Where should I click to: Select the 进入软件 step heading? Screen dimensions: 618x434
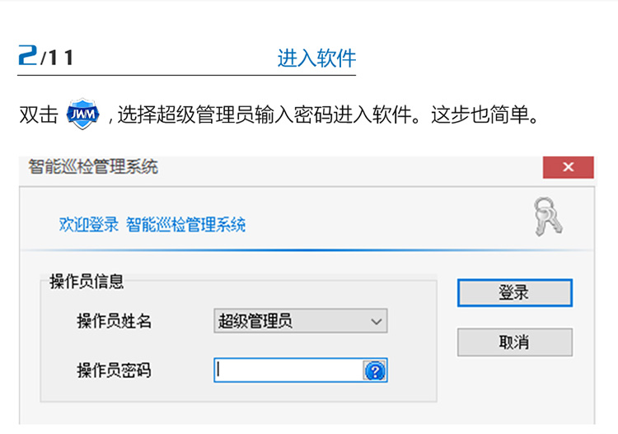316,58
